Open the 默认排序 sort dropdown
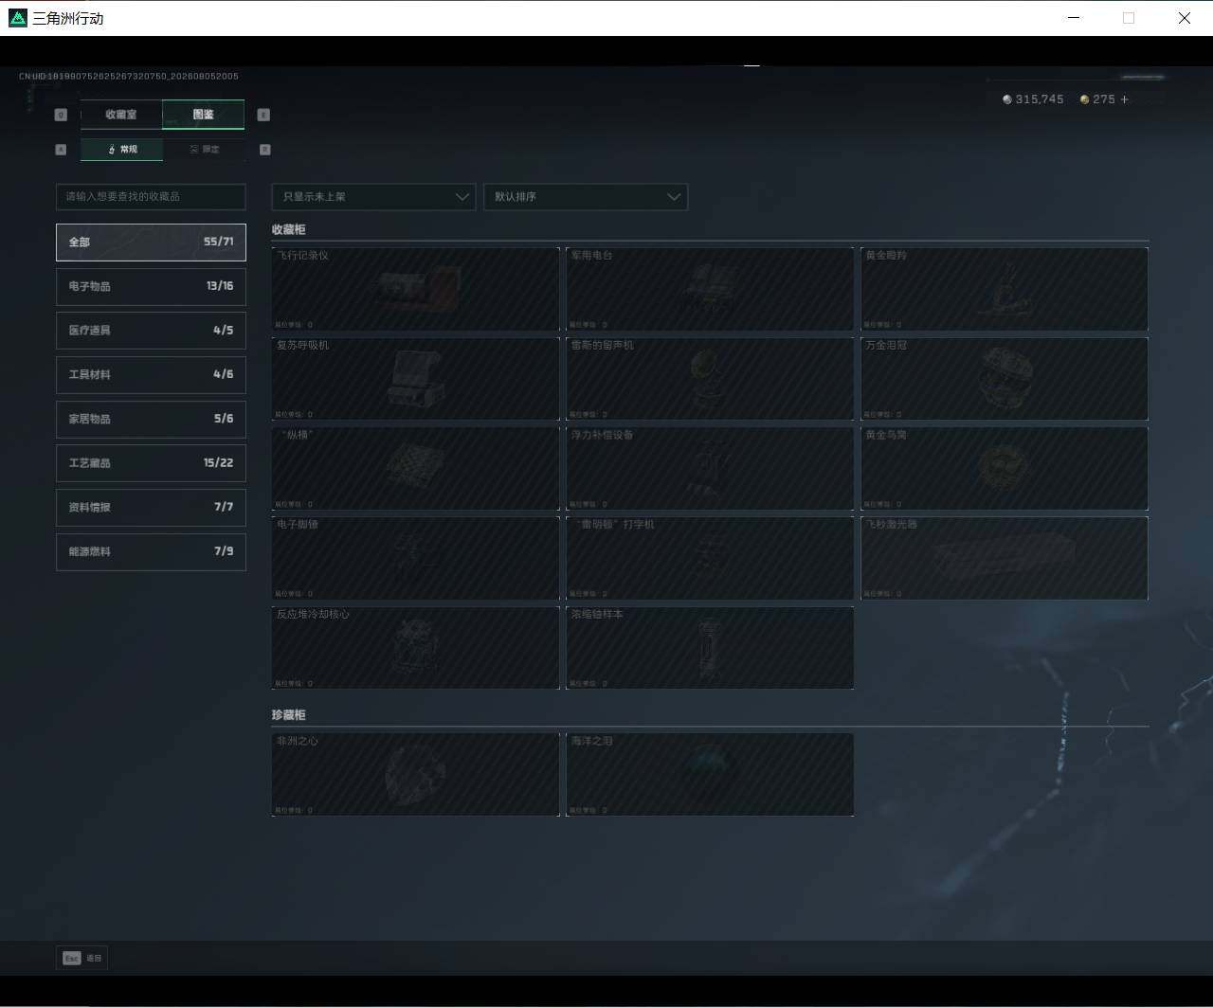The image size is (1213, 1007). (586, 197)
